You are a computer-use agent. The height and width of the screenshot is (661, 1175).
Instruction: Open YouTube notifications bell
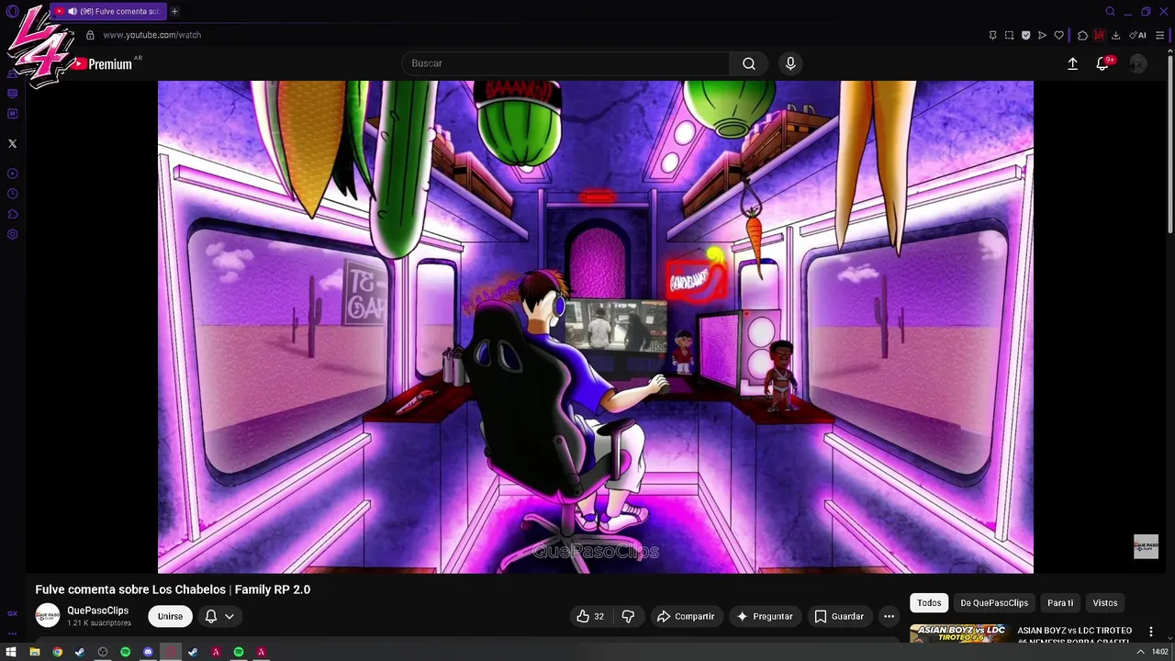coord(1103,63)
